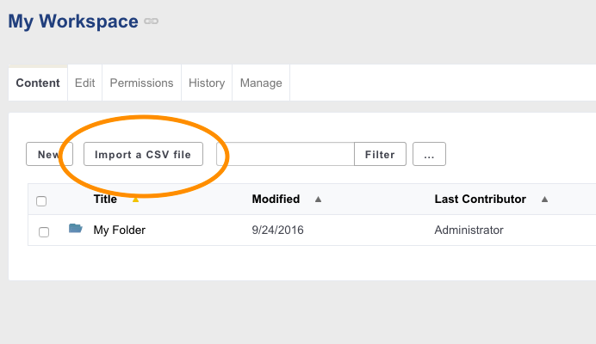Click the permalink icon beside My Workspace
The width and height of the screenshot is (596, 344).
pos(151,21)
